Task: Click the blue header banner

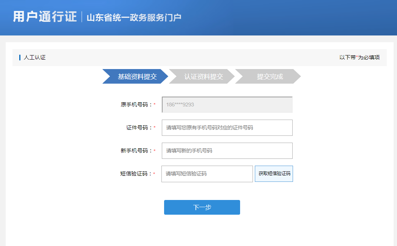Action: [x=198, y=17]
